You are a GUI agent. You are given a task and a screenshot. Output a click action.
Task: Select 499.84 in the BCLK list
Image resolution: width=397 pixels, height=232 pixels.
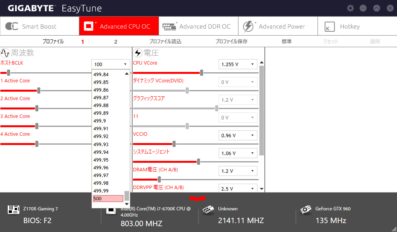point(108,75)
